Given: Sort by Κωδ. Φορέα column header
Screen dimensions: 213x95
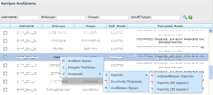Looking at the screenshot, I should tap(117, 26).
